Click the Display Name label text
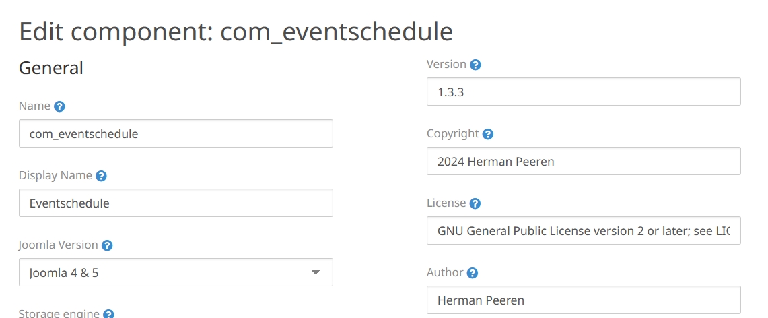Image resolution: width=768 pixels, height=318 pixels. click(x=55, y=176)
